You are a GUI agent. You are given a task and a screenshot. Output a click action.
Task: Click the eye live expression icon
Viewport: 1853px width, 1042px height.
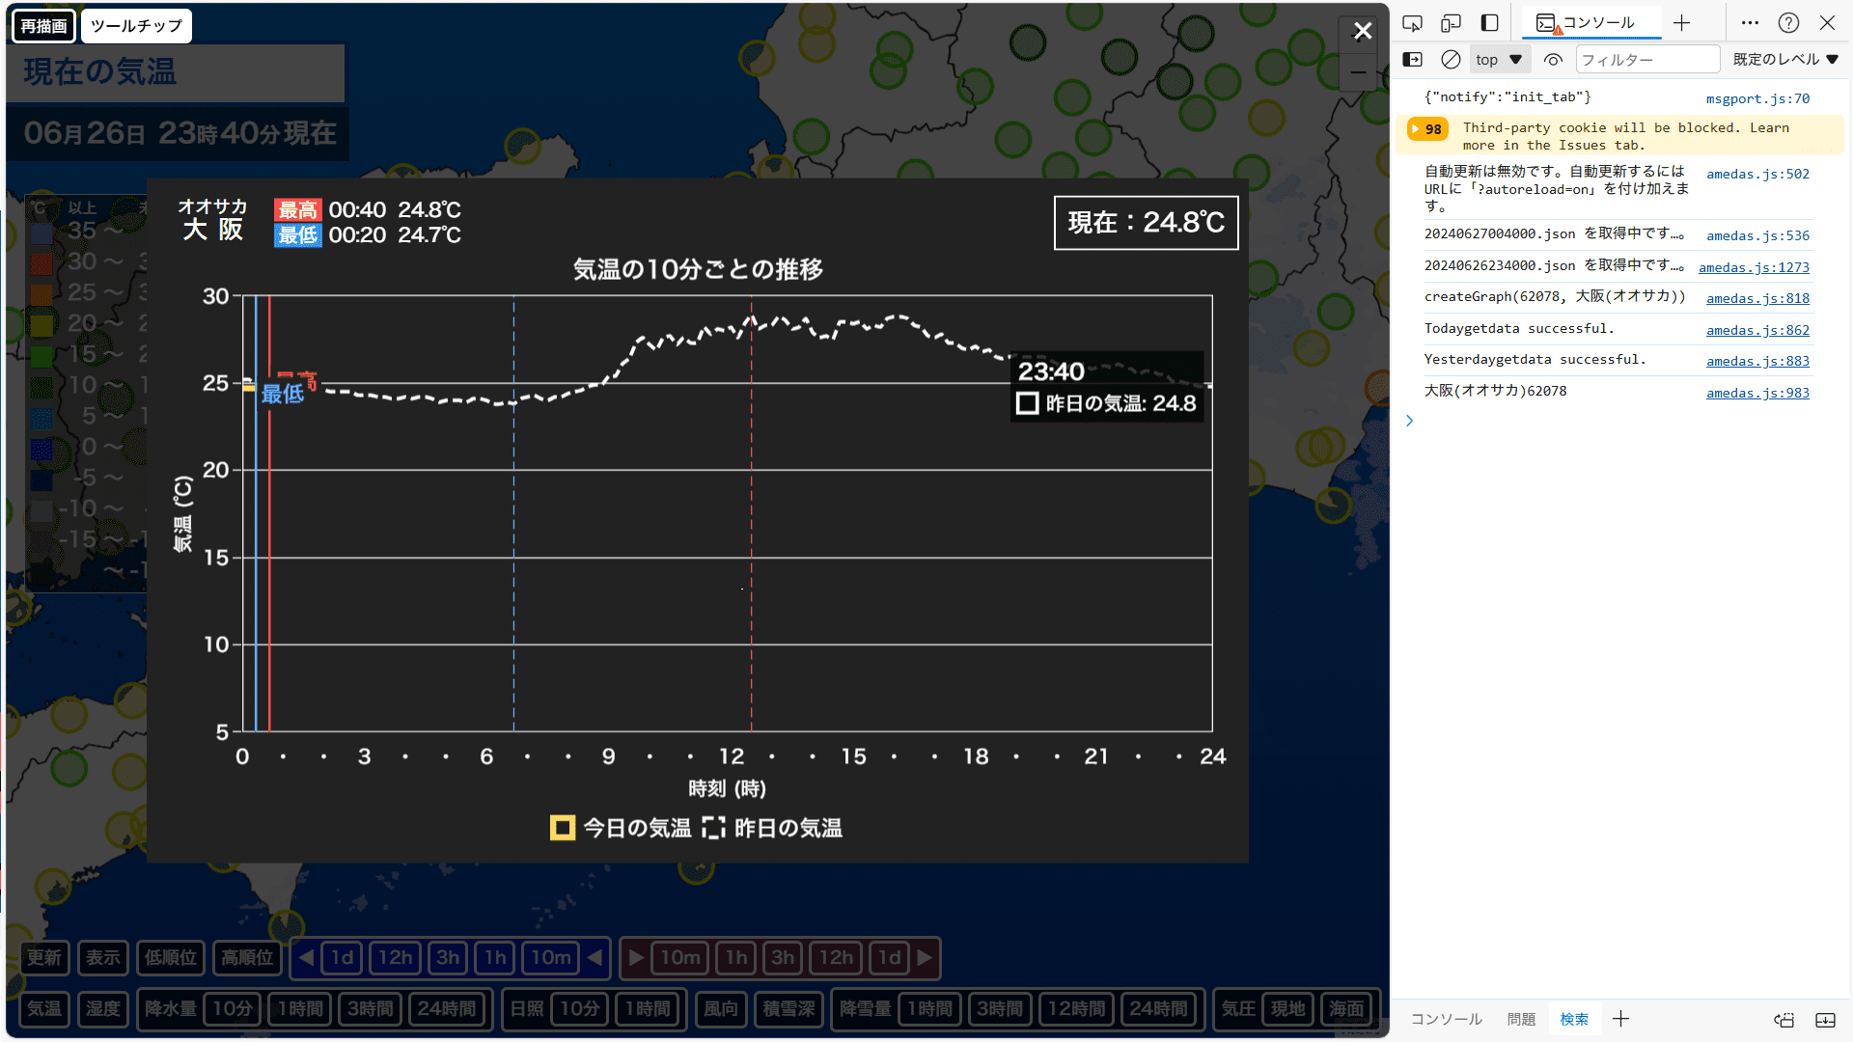pos(1553,60)
